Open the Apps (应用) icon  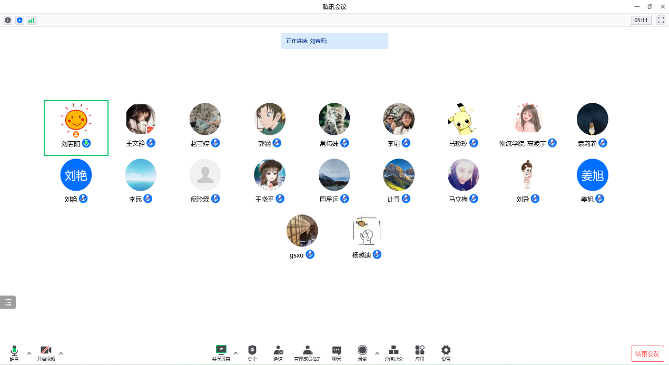(x=419, y=352)
